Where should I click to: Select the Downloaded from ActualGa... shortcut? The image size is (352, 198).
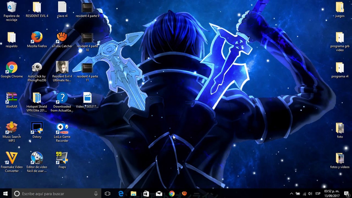[x=62, y=102]
